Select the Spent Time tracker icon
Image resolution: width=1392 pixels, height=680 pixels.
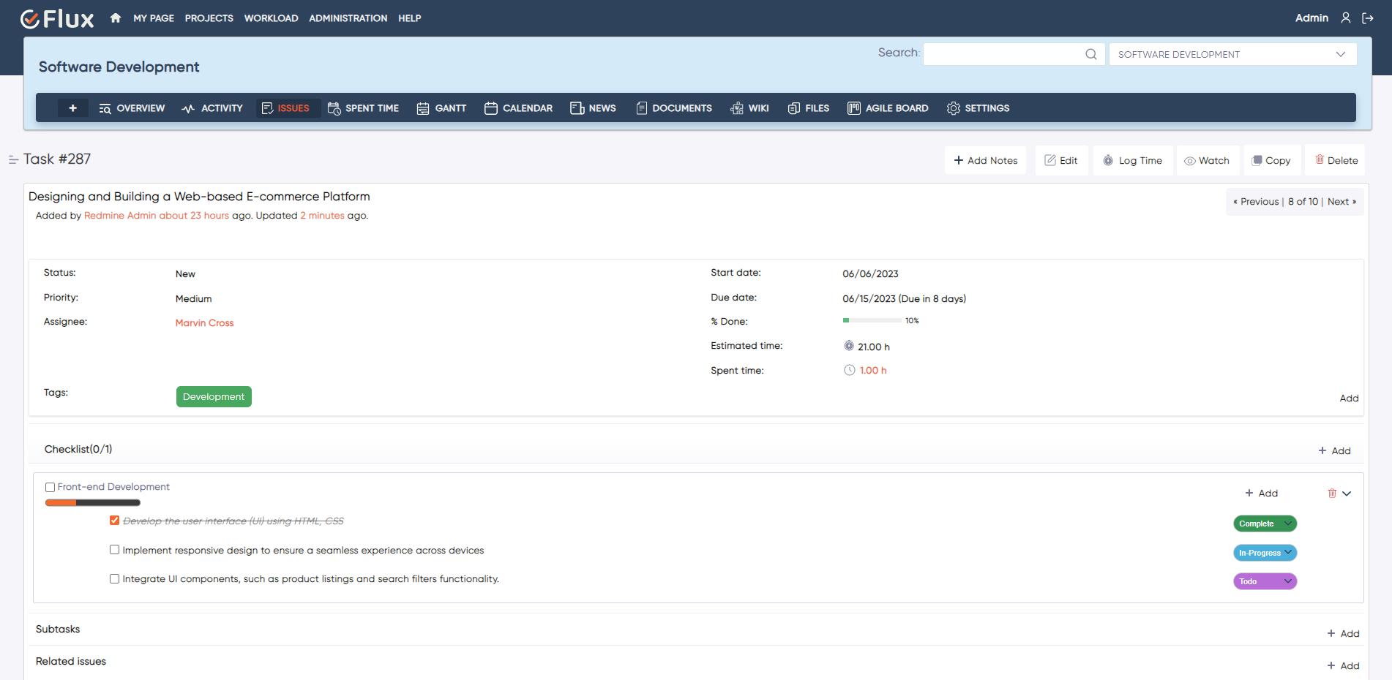[334, 107]
